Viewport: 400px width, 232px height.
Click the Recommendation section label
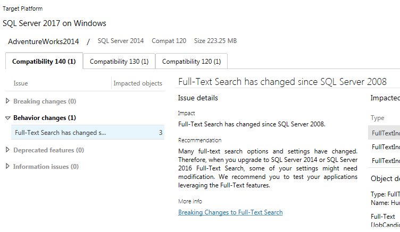tap(200, 140)
